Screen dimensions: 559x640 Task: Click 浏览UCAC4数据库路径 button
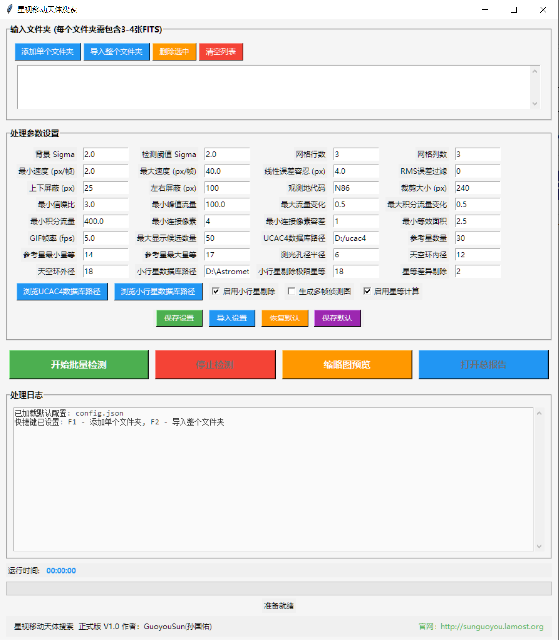coord(62,291)
